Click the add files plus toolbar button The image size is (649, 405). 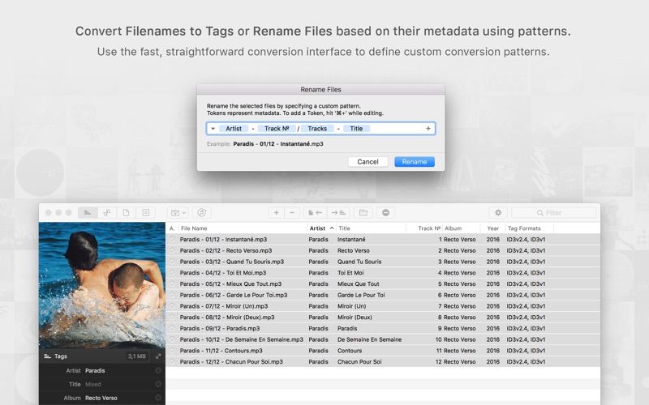277,212
